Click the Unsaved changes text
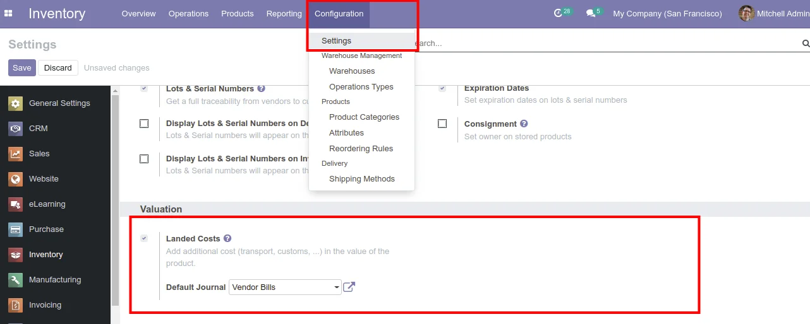The width and height of the screenshot is (810, 324). coord(117,67)
